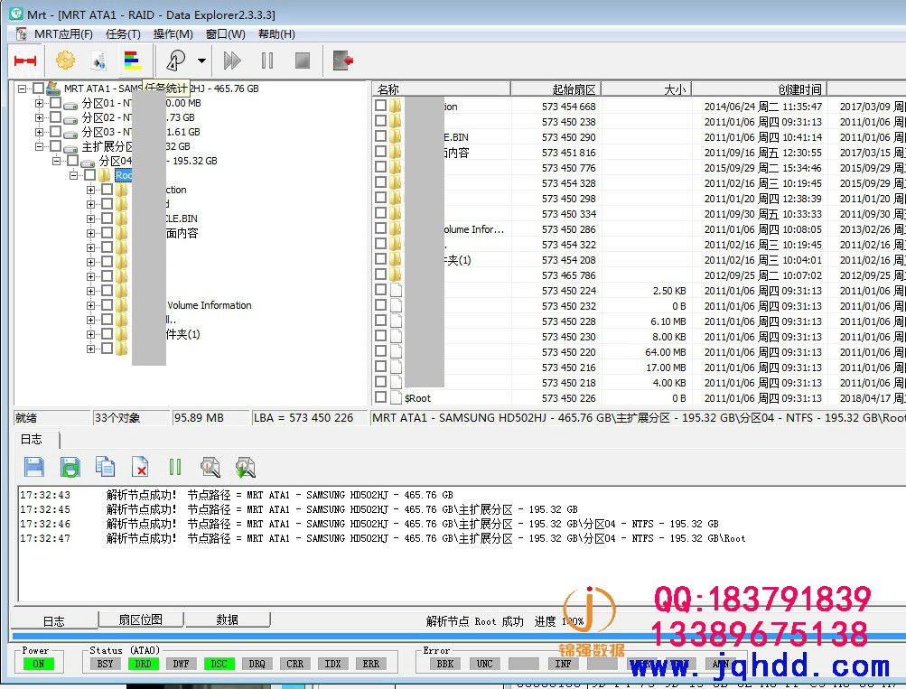Click the Mrt application icon in title bar

pyautogui.click(x=16, y=14)
